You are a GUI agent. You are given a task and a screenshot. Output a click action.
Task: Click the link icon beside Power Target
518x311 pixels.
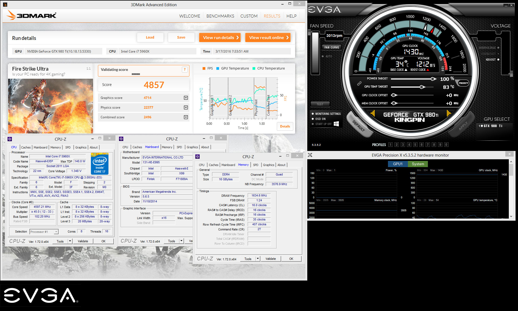(x=359, y=83)
